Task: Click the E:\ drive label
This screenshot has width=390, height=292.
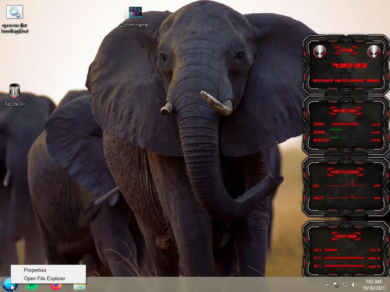Action: pyautogui.click(x=318, y=266)
